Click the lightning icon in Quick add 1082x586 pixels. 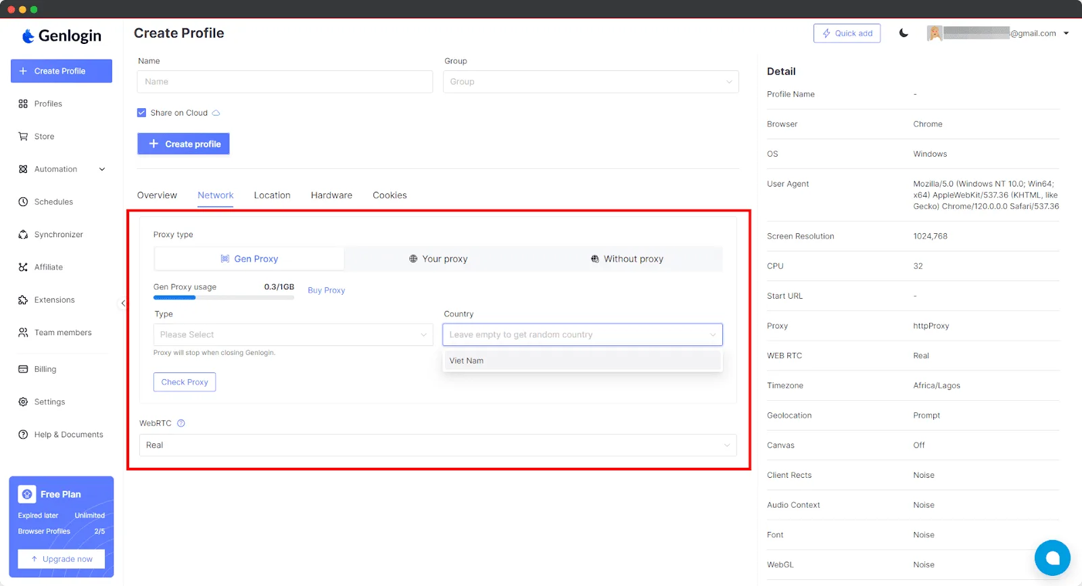tap(826, 33)
